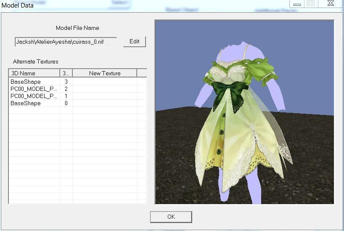Click the 3D preview of the green dress model
344x231 pixels.
point(245,112)
